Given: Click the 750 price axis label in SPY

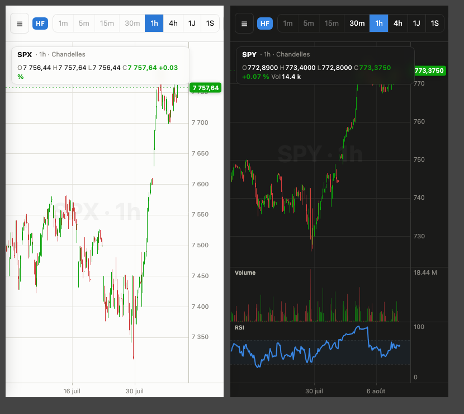Looking at the screenshot, I should tap(419, 159).
